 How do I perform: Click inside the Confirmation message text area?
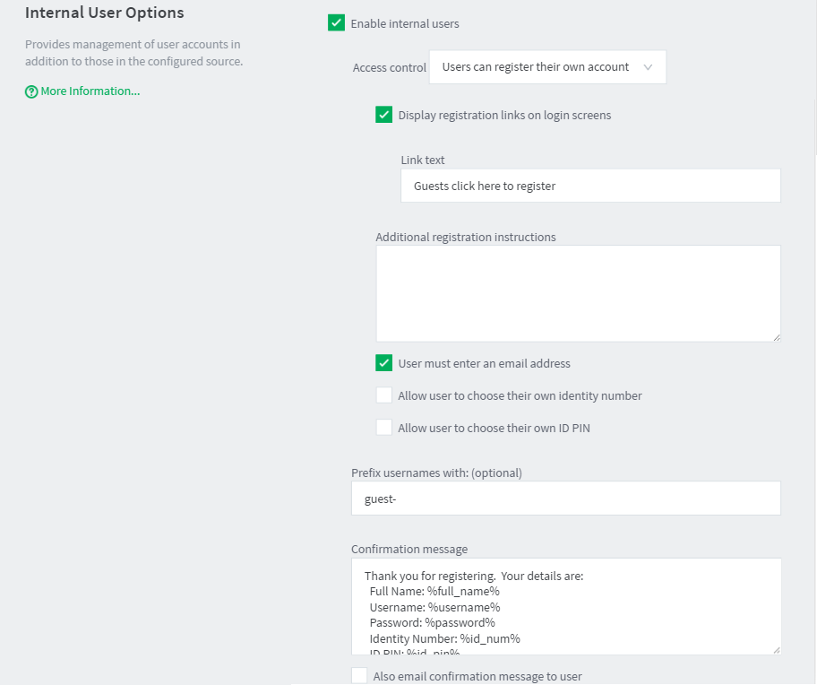[x=566, y=606]
